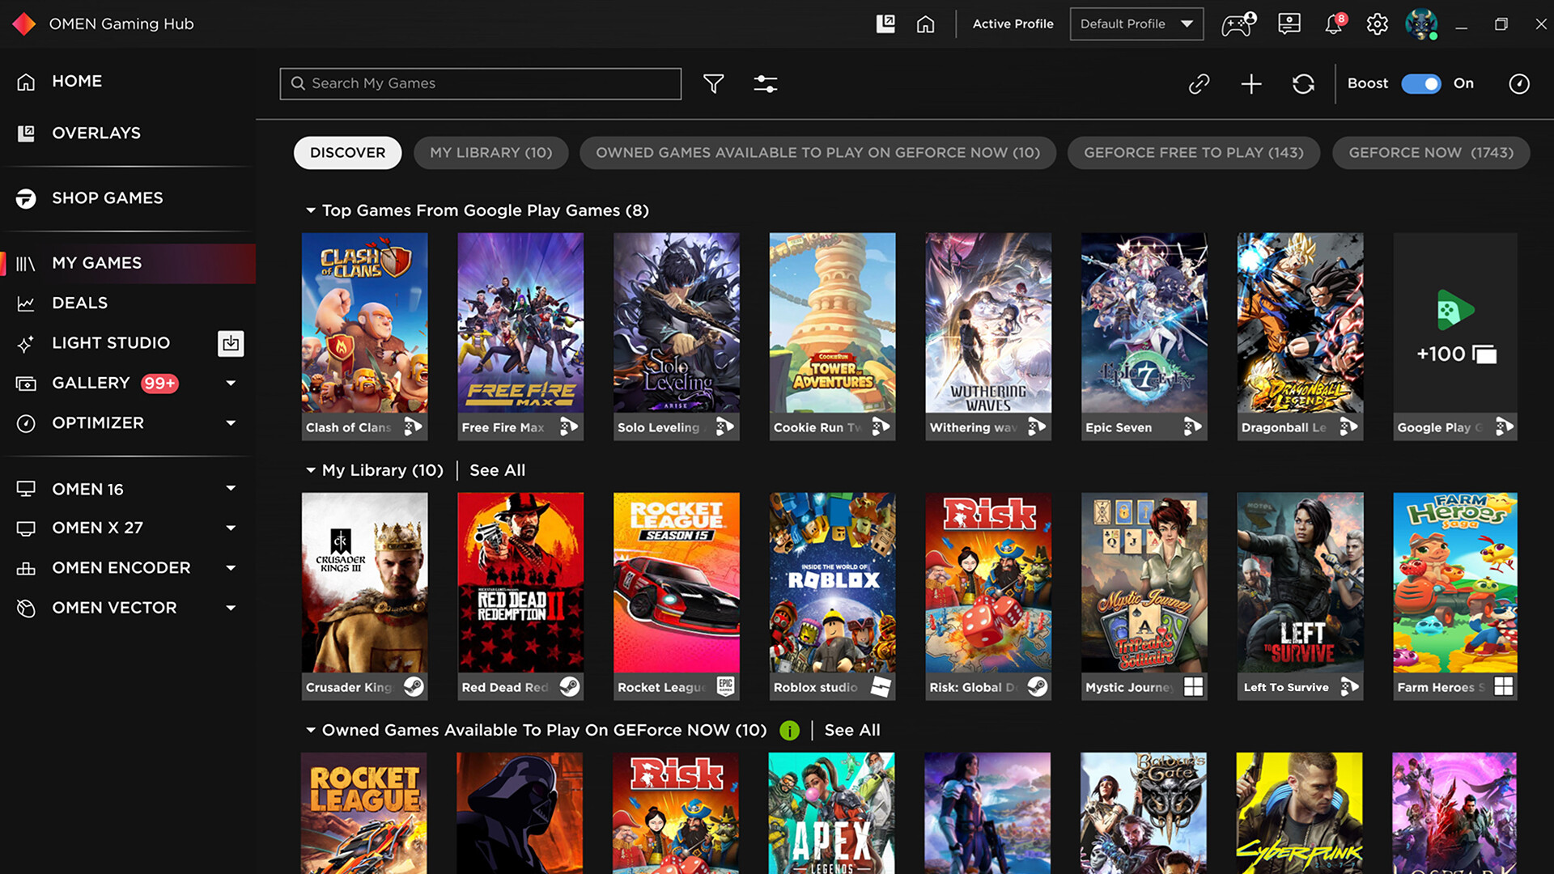This screenshot has height=874, width=1554.
Task: Refresh the game library
Action: pyautogui.click(x=1303, y=83)
